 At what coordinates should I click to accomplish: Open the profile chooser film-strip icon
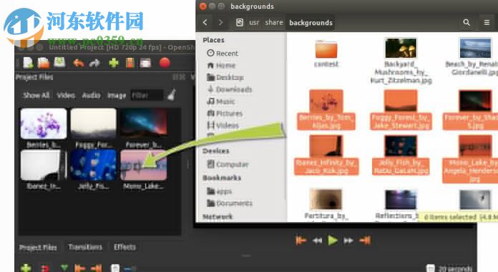tap(130, 63)
